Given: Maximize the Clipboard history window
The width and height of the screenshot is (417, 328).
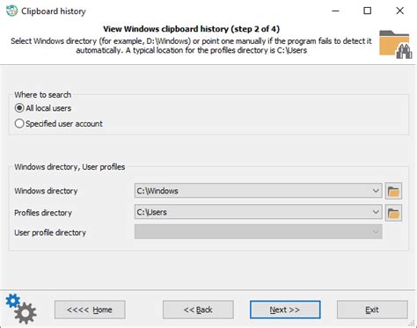Looking at the screenshot, I should (367, 11).
